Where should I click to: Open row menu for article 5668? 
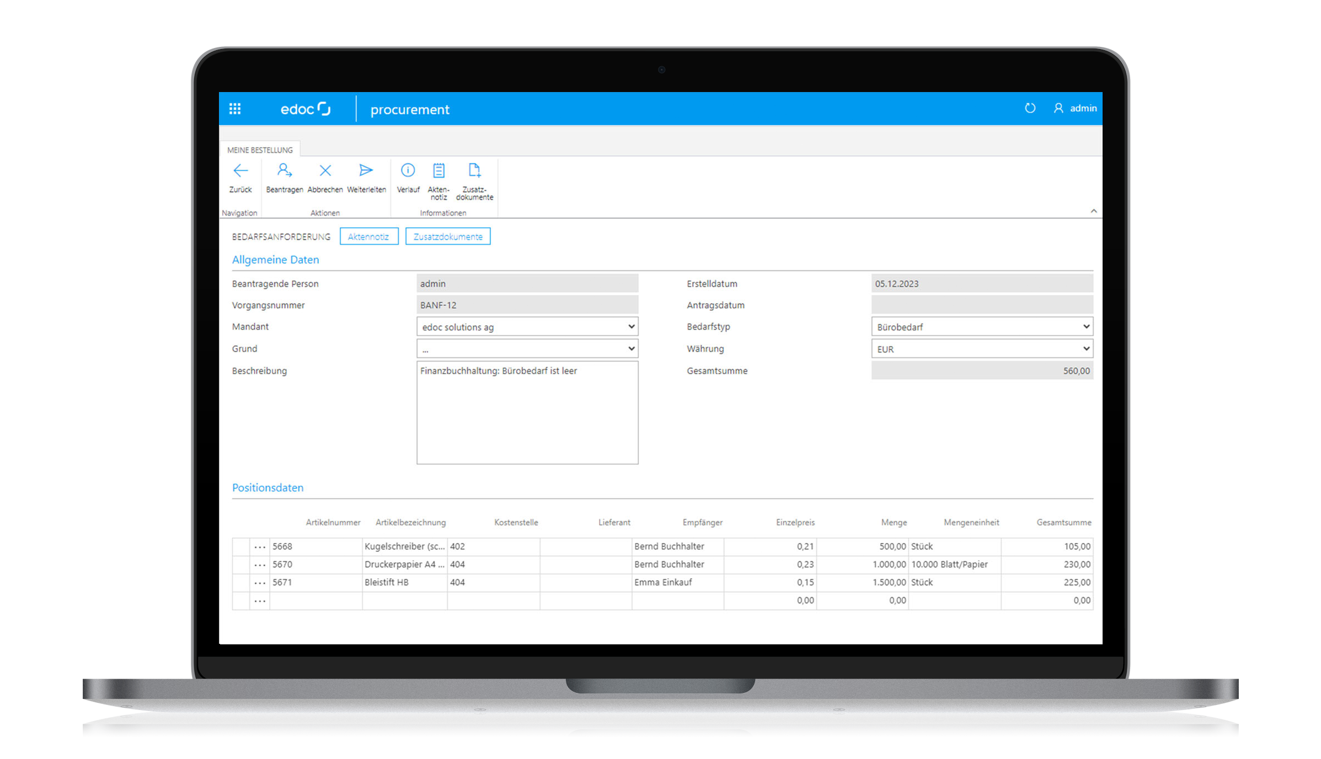260,547
